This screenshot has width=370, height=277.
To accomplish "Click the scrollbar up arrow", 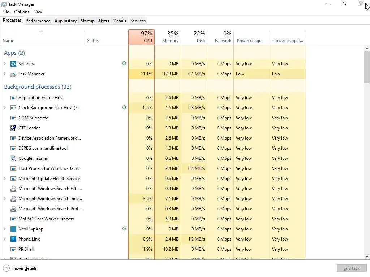I will (x=367, y=49).
